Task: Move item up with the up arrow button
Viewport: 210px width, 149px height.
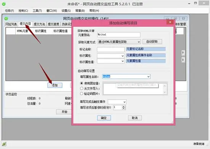Action: coord(183,53)
